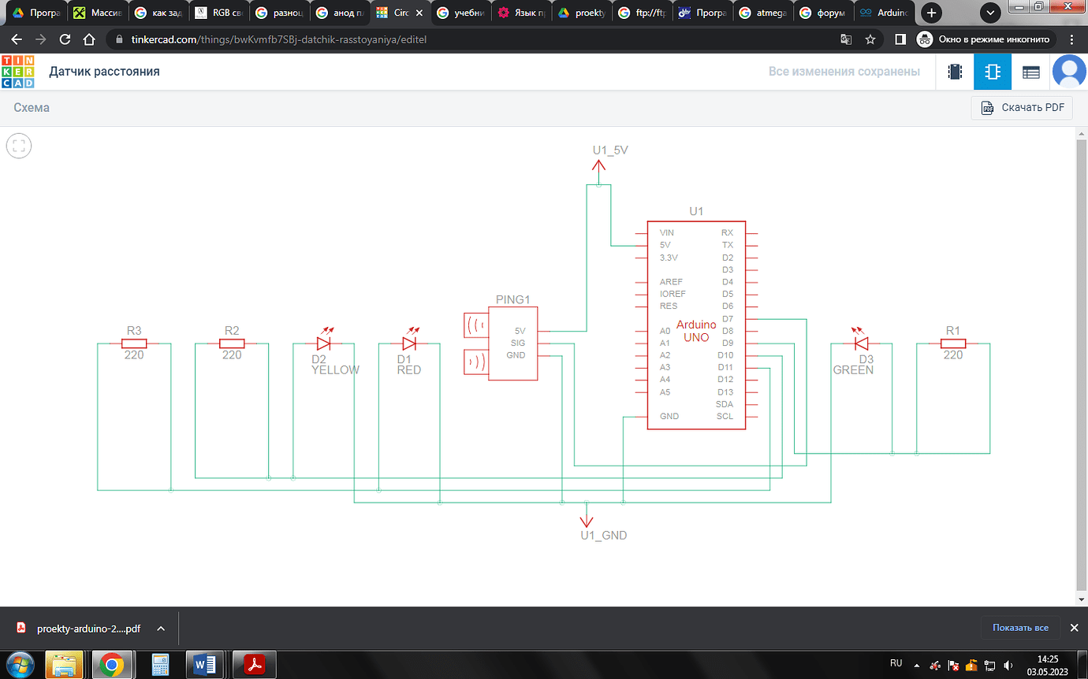This screenshot has width=1088, height=679.
Task: Switch to the atmega browser tab
Action: point(762,13)
